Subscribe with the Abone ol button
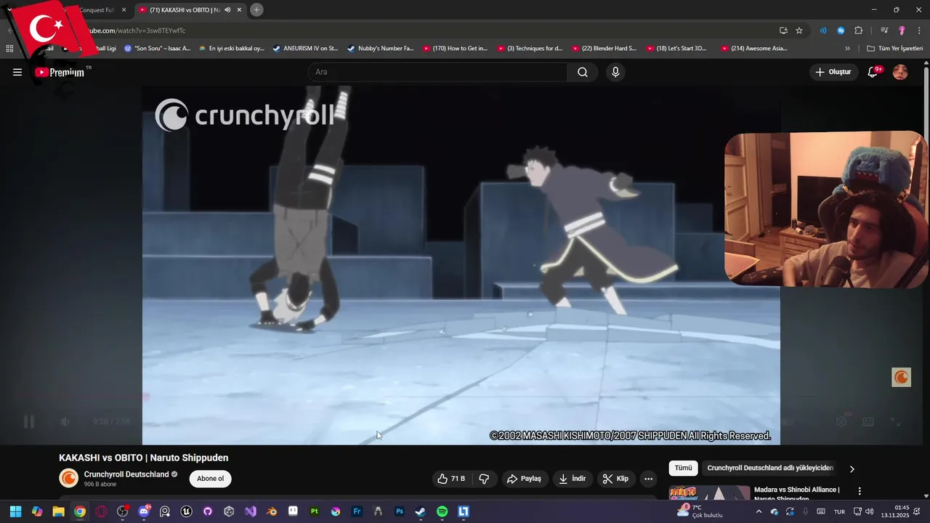930x523 pixels. point(211,479)
